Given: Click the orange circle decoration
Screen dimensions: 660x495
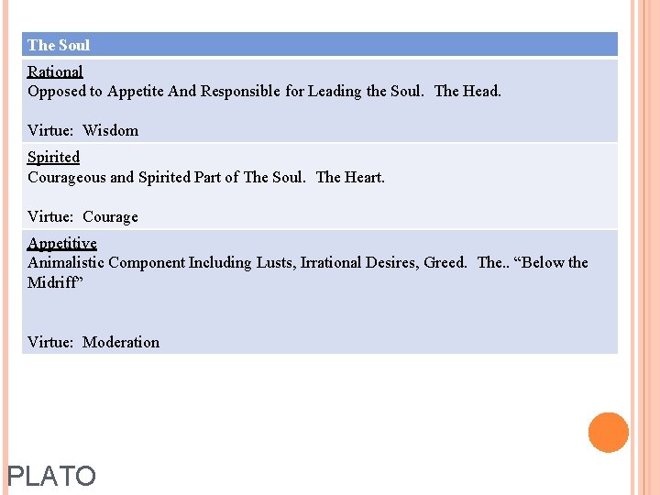Looking at the screenshot, I should coord(608,433).
